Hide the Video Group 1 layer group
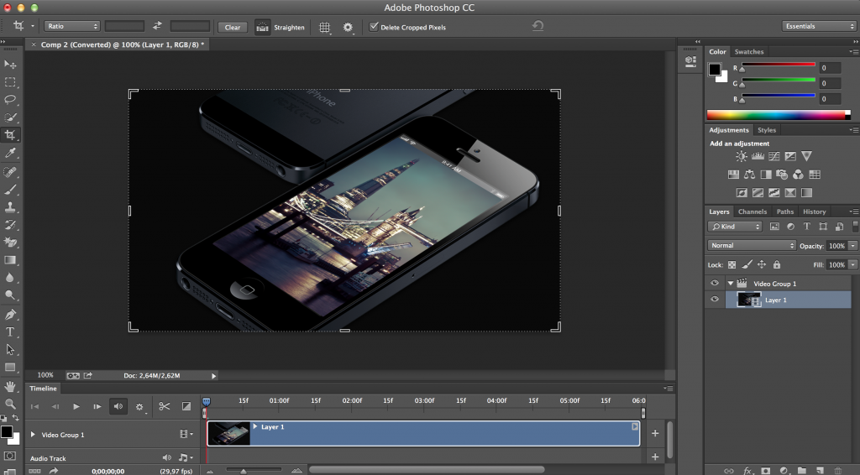 tap(715, 284)
